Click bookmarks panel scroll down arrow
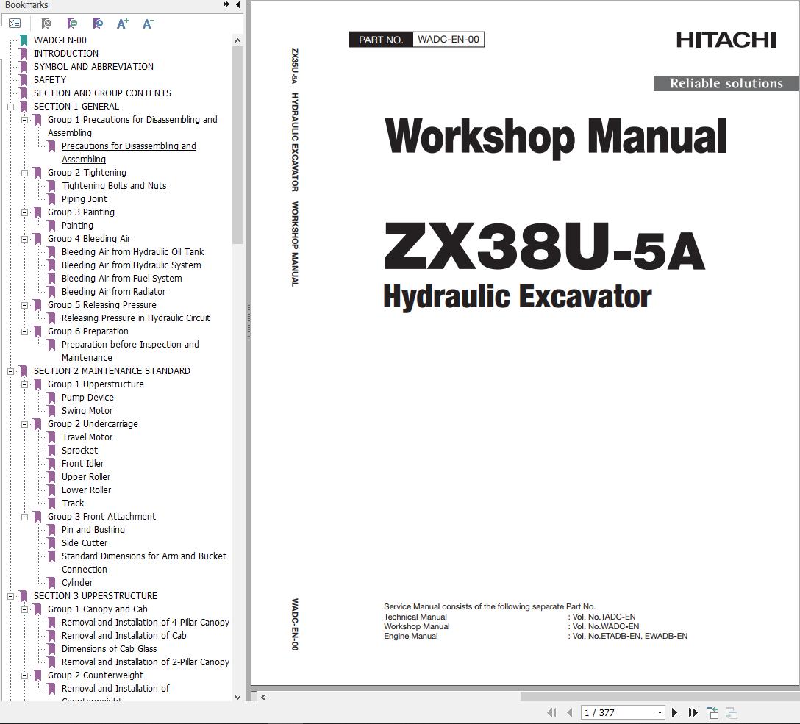The image size is (800, 724). pos(238,697)
